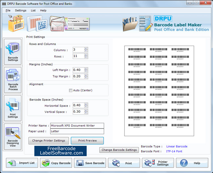Decrease Rows value with down arrow
The width and height of the screenshot is (213, 173).
[86, 57]
